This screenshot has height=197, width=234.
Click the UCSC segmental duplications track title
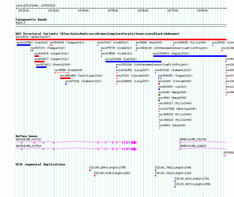(x=40, y=164)
